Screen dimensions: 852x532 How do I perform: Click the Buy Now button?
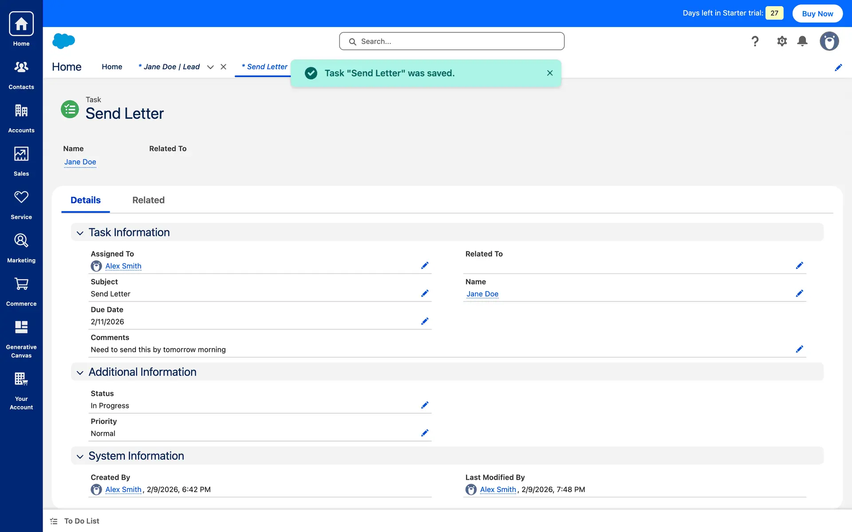[817, 13]
